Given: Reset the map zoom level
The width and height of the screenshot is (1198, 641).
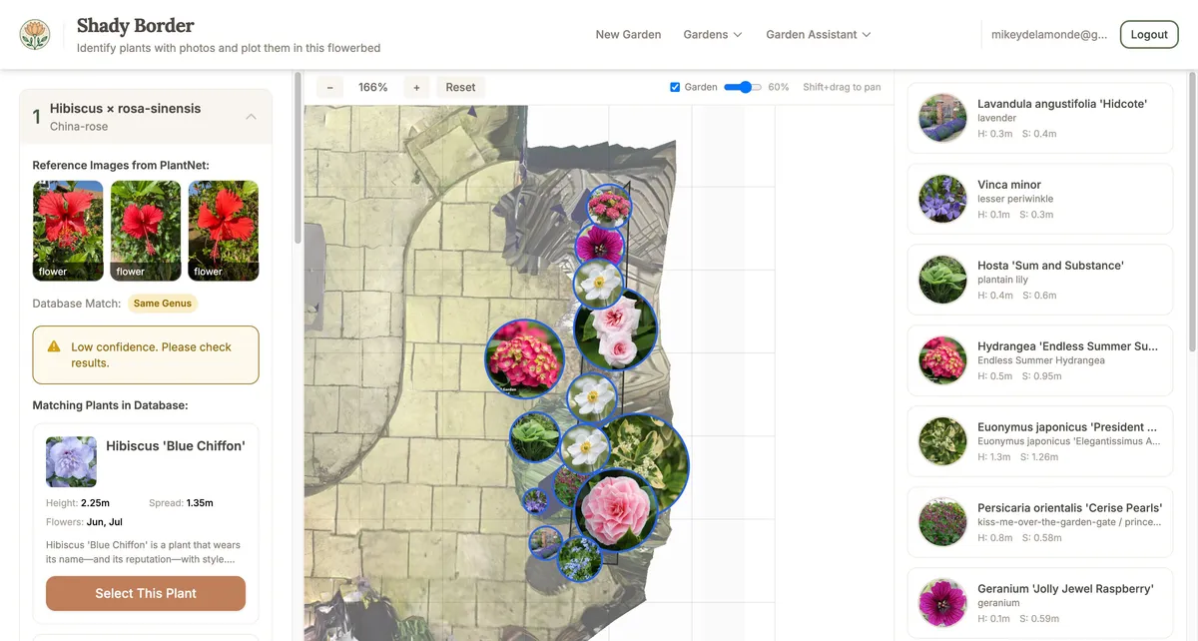Looking at the screenshot, I should (x=460, y=87).
